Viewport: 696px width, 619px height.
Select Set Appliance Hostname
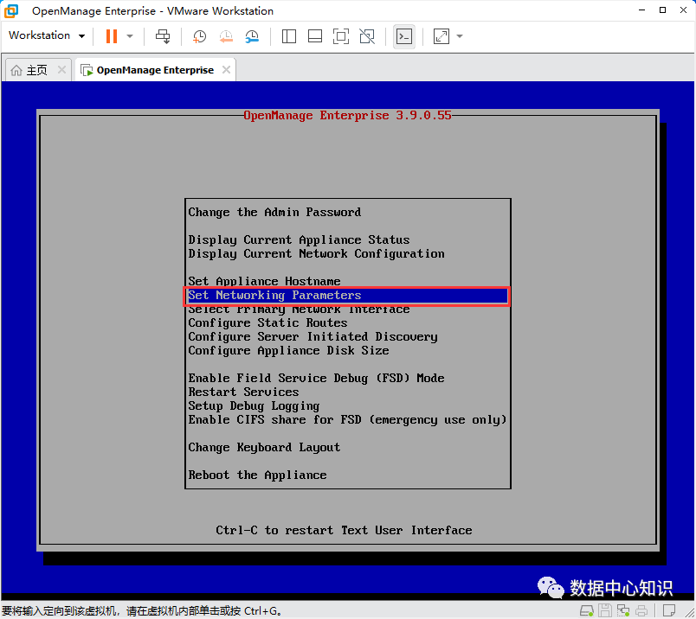(264, 282)
